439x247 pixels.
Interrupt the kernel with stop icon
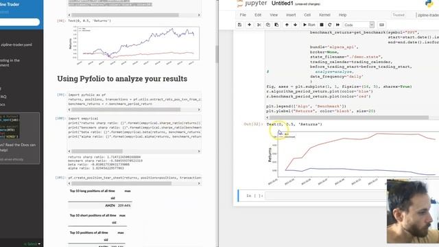coord(322,25)
